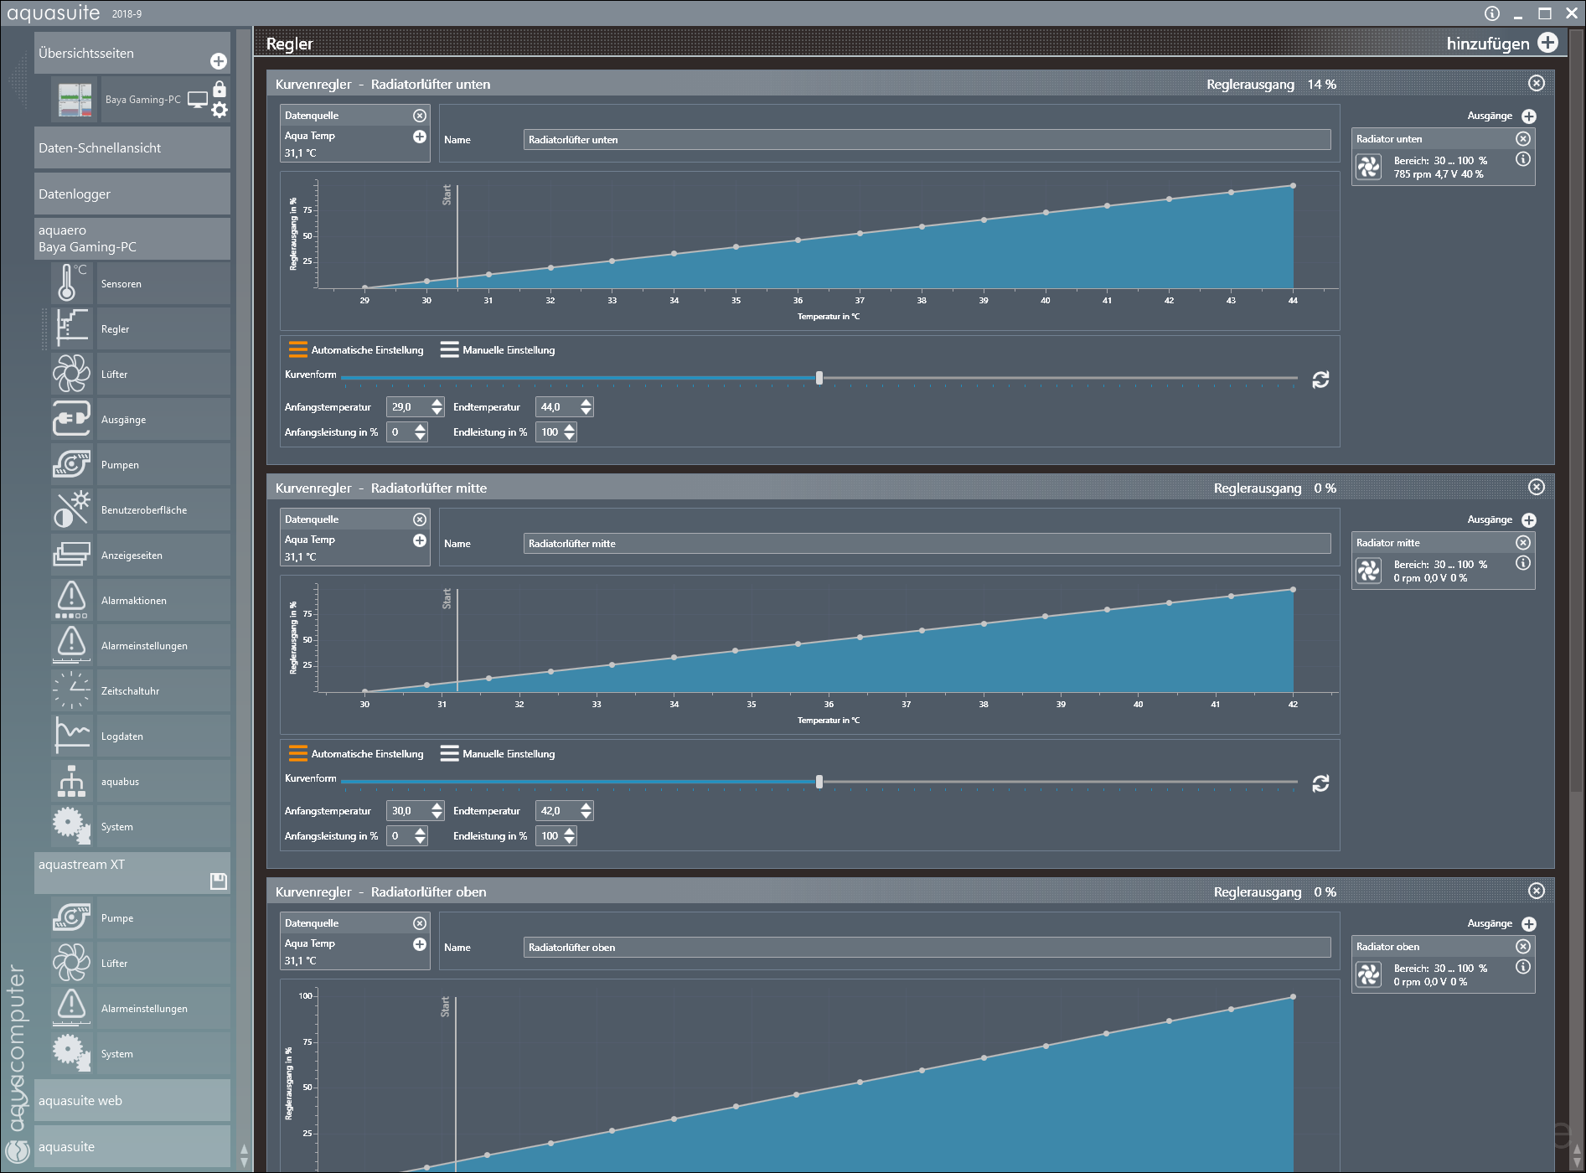Show info for Radiator oben output
1586x1173 pixels.
click(x=1523, y=967)
